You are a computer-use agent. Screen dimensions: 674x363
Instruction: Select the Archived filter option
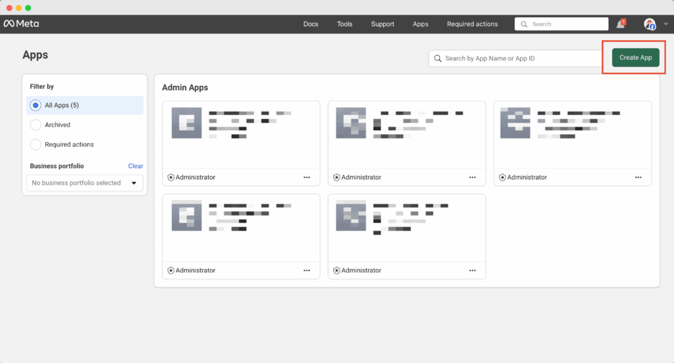click(36, 125)
